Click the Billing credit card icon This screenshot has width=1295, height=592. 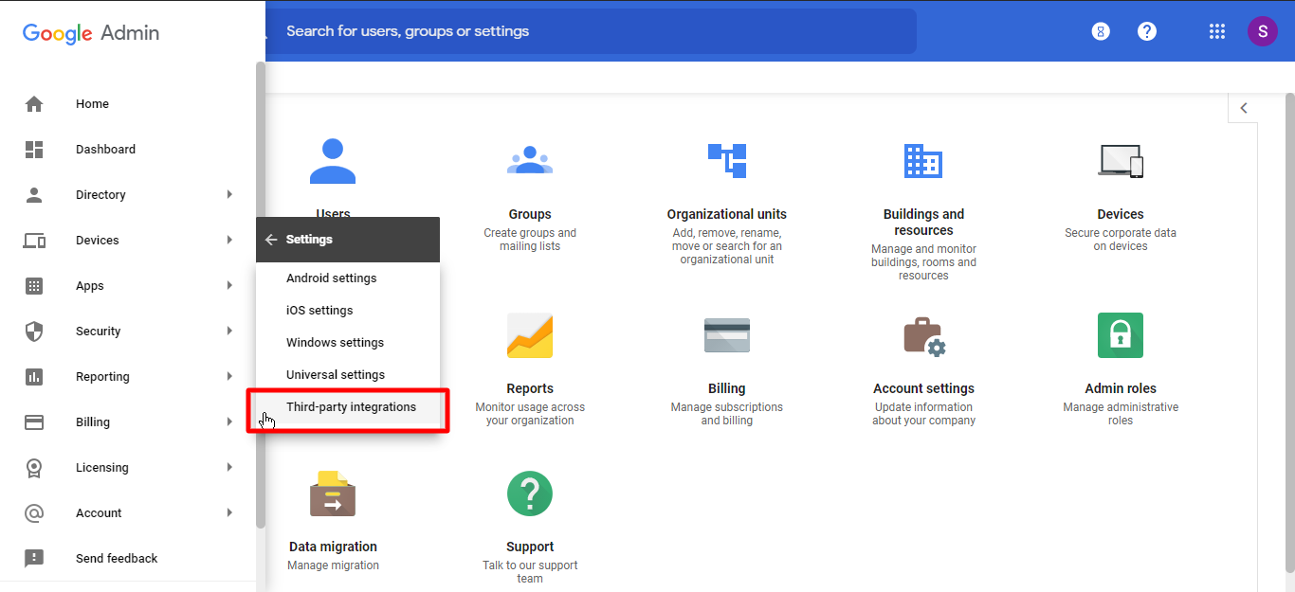726,335
